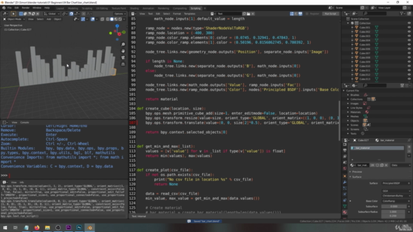This screenshot has width=413, height=232.
Task: Switch to the Layout workspace tab
Action: [x=60, y=8]
